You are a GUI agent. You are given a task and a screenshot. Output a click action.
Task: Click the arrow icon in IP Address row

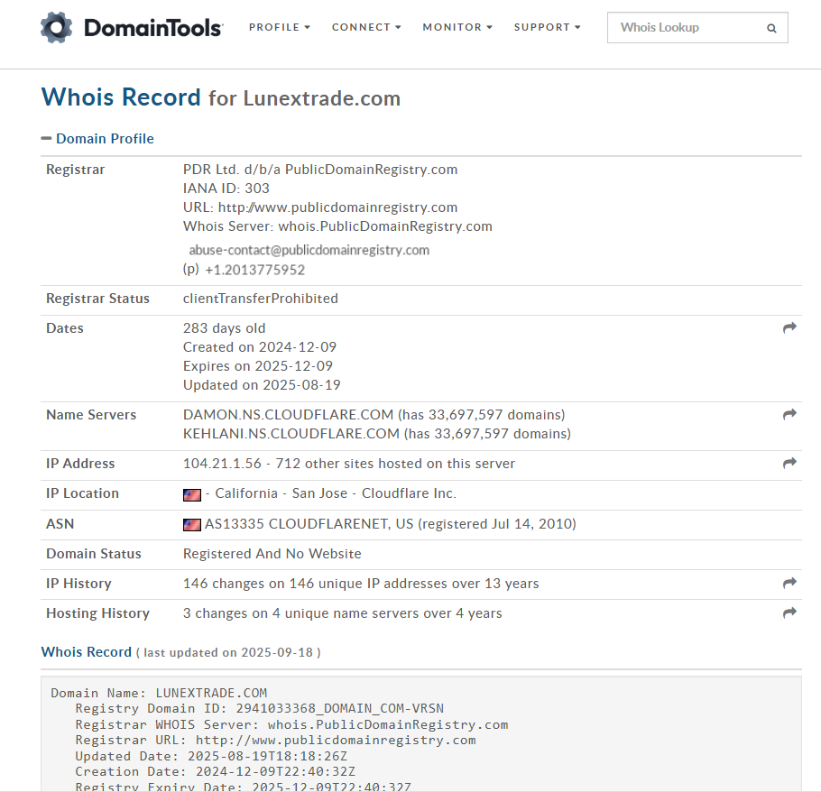789,464
